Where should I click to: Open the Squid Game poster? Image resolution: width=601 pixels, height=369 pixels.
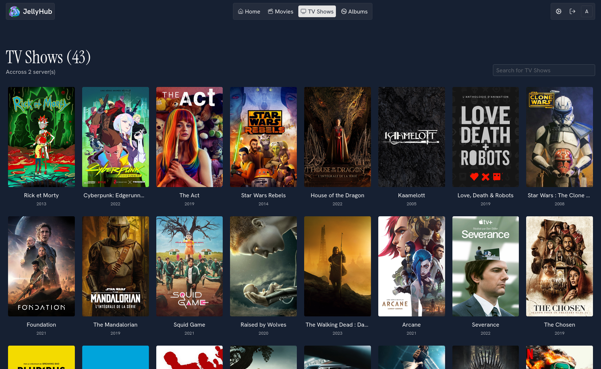190,266
